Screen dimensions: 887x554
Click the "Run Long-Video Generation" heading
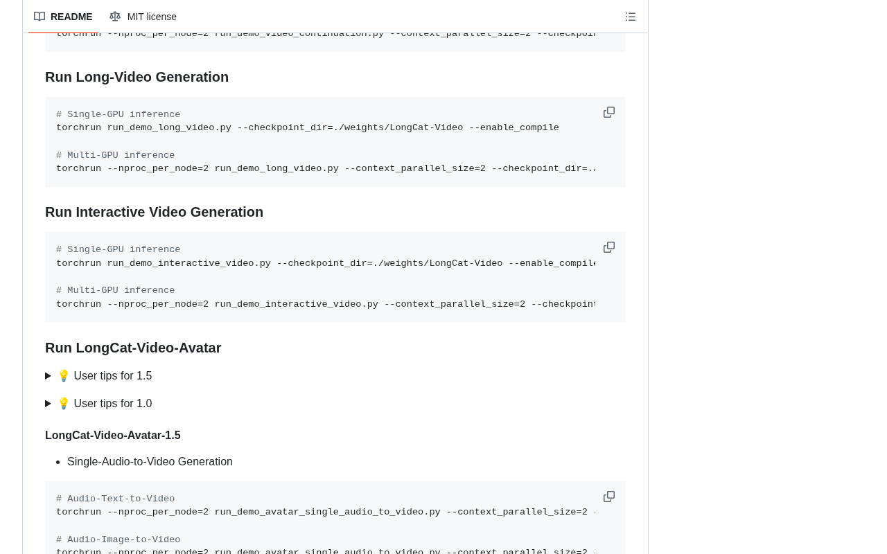137,77
